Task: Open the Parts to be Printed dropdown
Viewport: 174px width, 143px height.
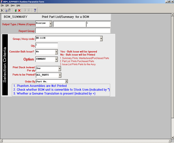Action: pos(60,75)
